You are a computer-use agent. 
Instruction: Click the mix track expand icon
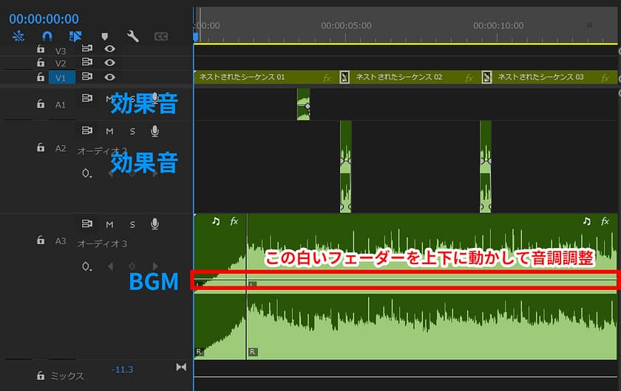[181, 367]
